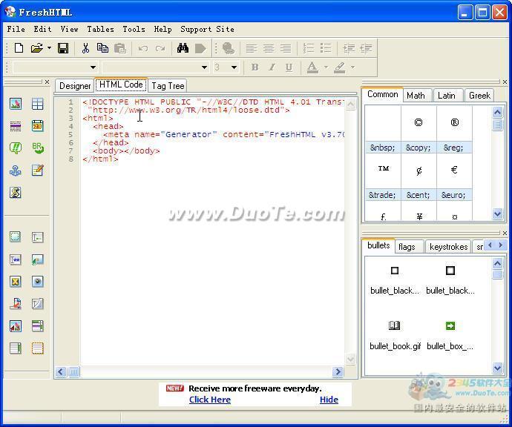Open the Tables menu

point(100,29)
